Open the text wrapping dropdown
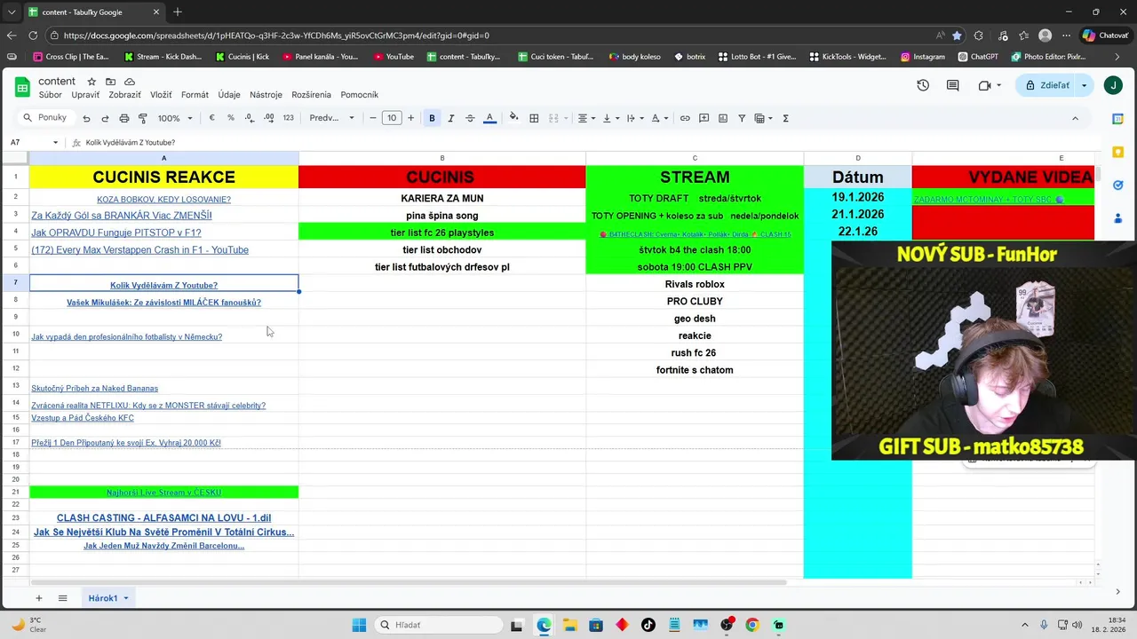Image resolution: width=1137 pixels, height=639 pixels. pyautogui.click(x=634, y=118)
